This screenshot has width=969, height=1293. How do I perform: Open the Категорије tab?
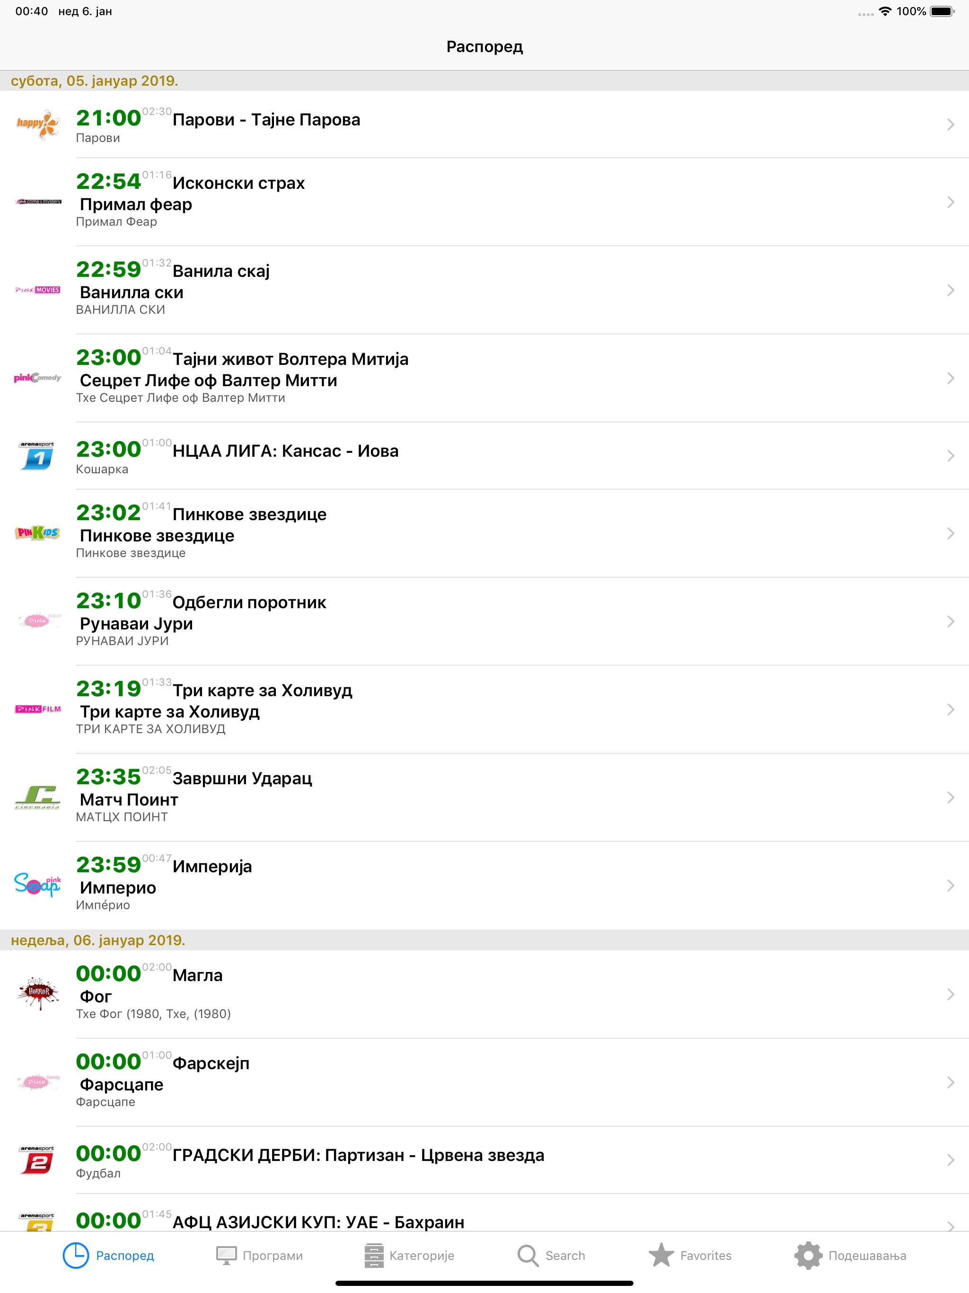[408, 1255]
